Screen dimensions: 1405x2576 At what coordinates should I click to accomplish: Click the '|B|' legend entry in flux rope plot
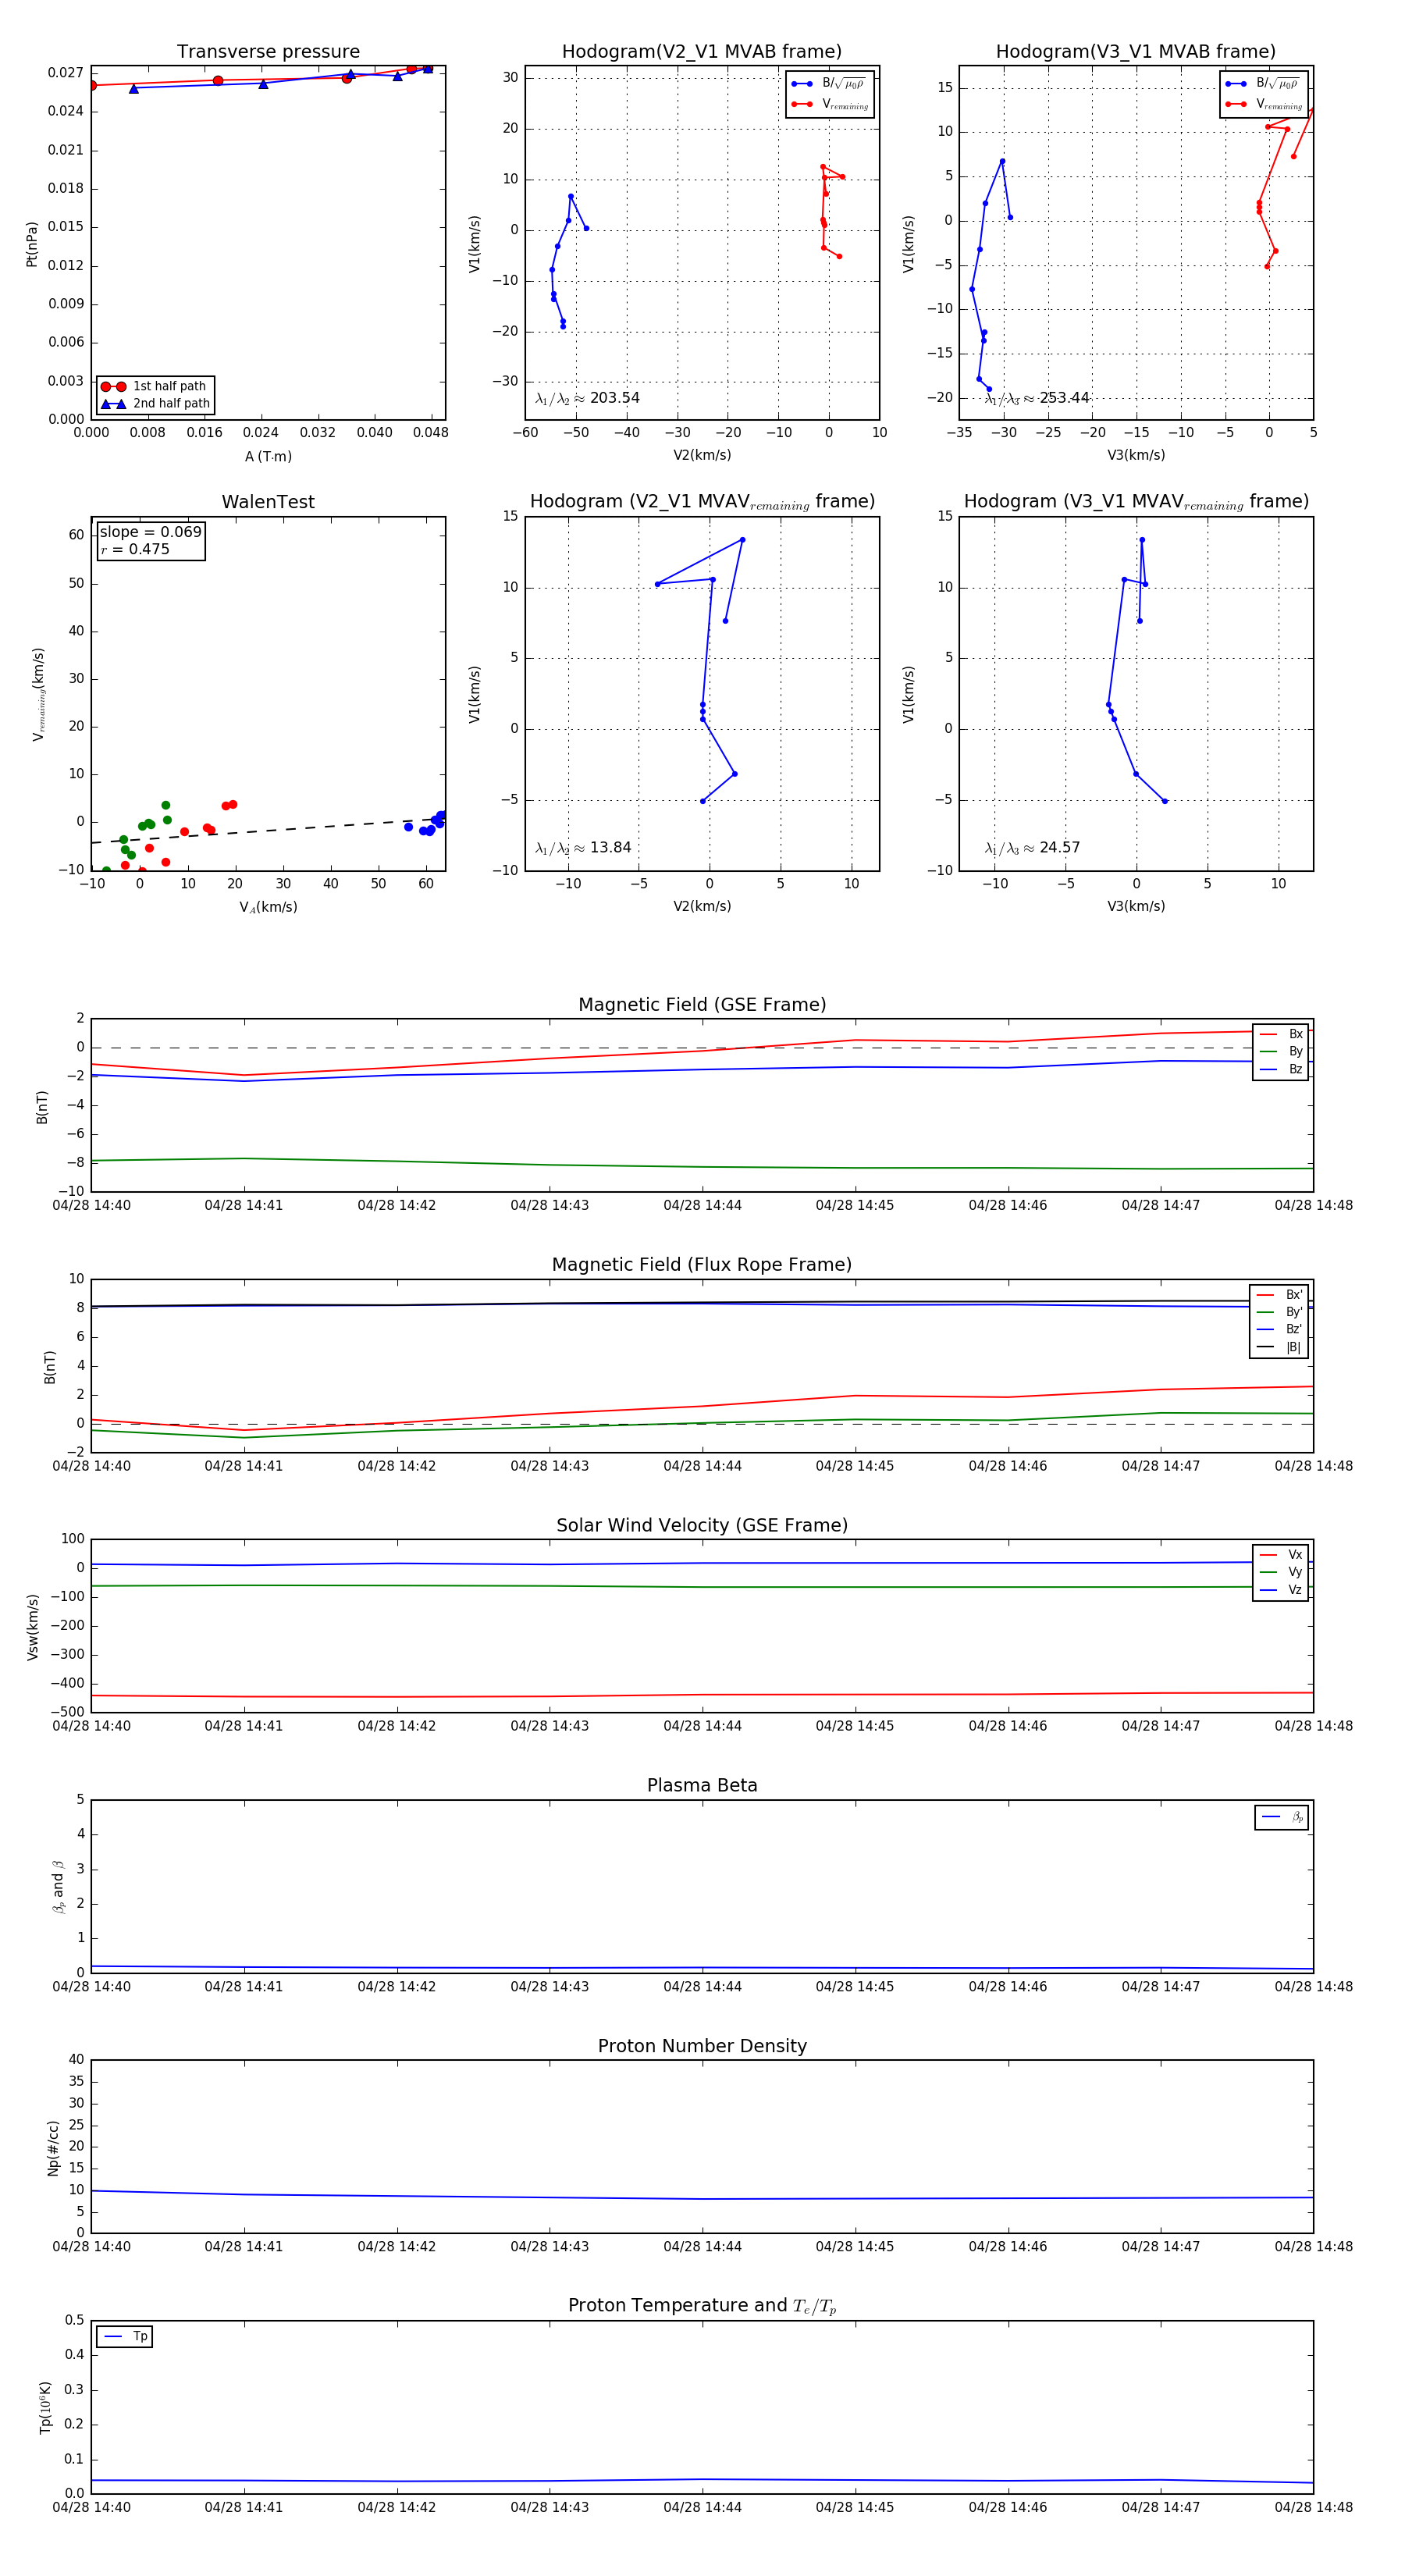[x=1280, y=1347]
